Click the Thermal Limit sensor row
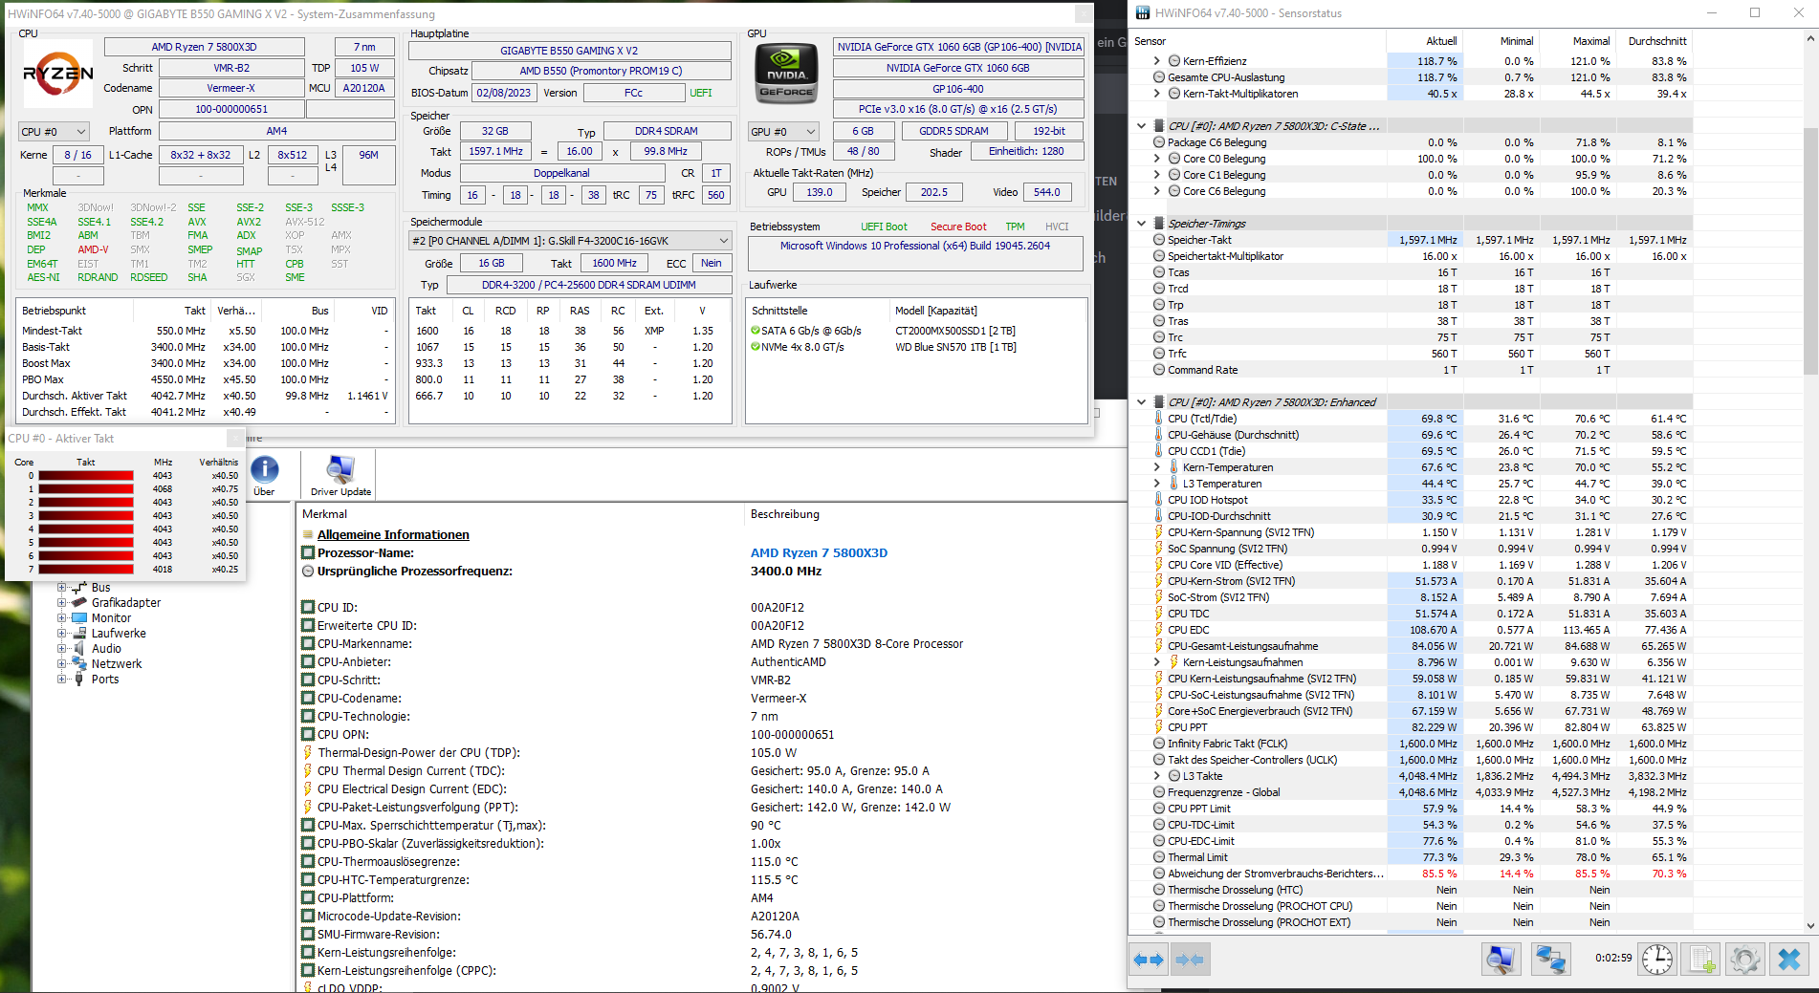The height and width of the screenshot is (993, 1819). click(1411, 857)
